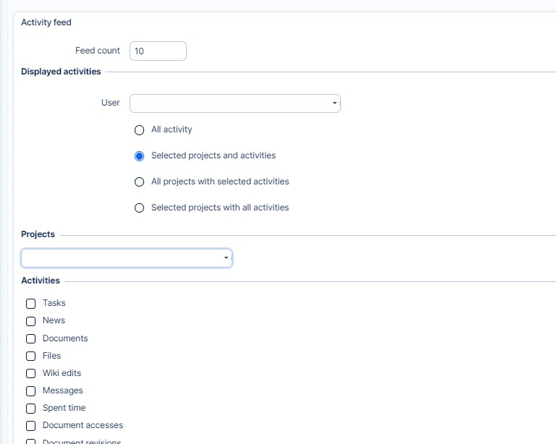Click the Activity feed section heading
556x444 pixels.
46,22
